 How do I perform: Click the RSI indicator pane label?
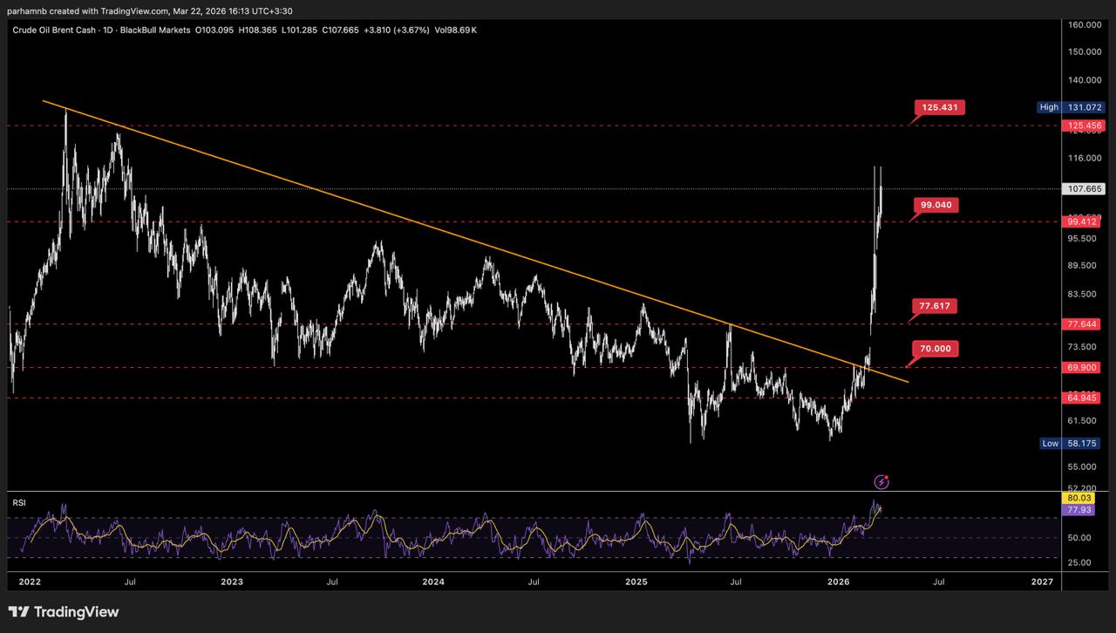point(17,502)
